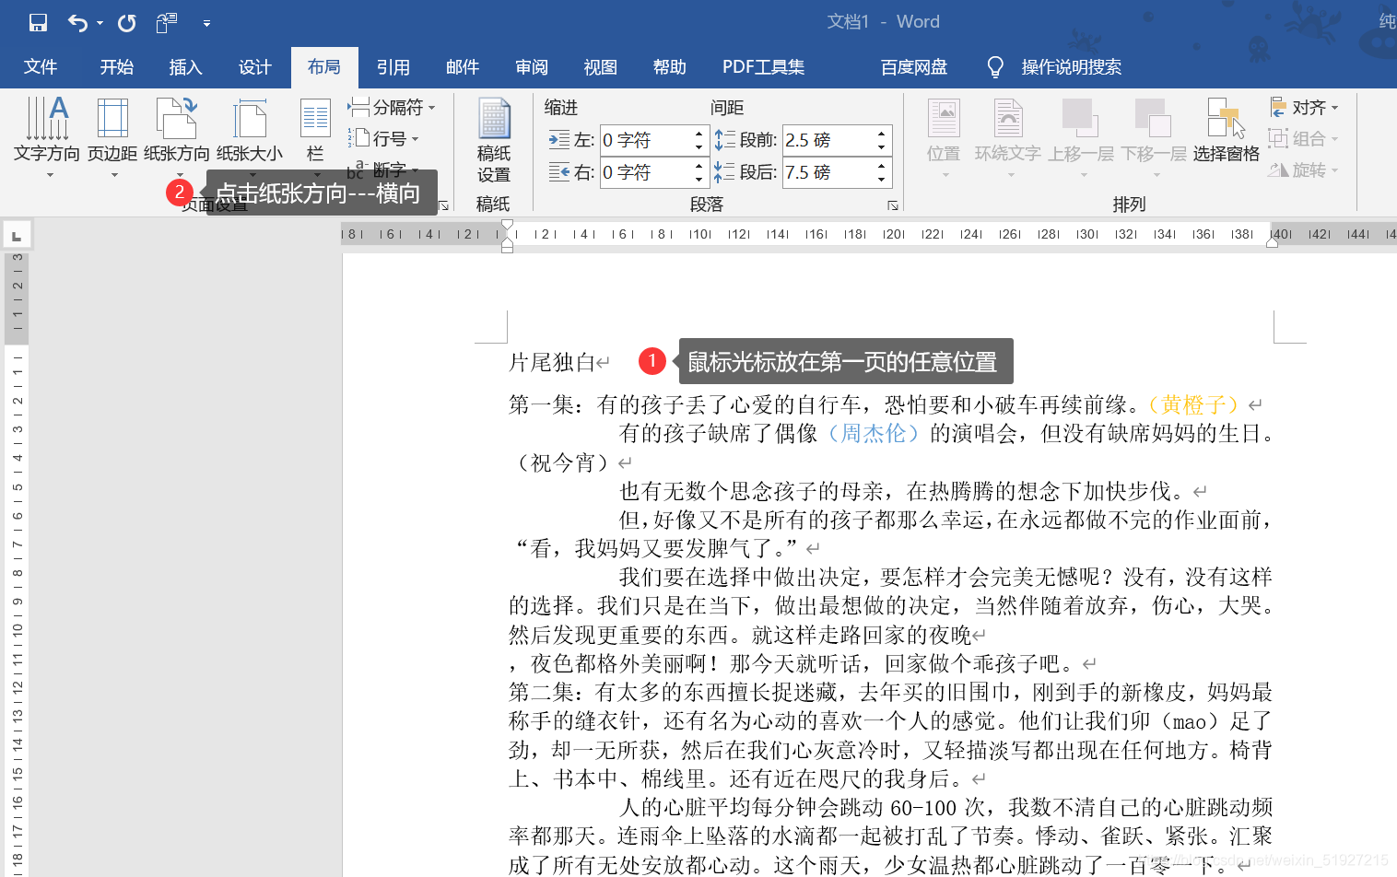The width and height of the screenshot is (1397, 877).
Task: Open the dropdown arrow under 位置
Action: [x=945, y=174]
